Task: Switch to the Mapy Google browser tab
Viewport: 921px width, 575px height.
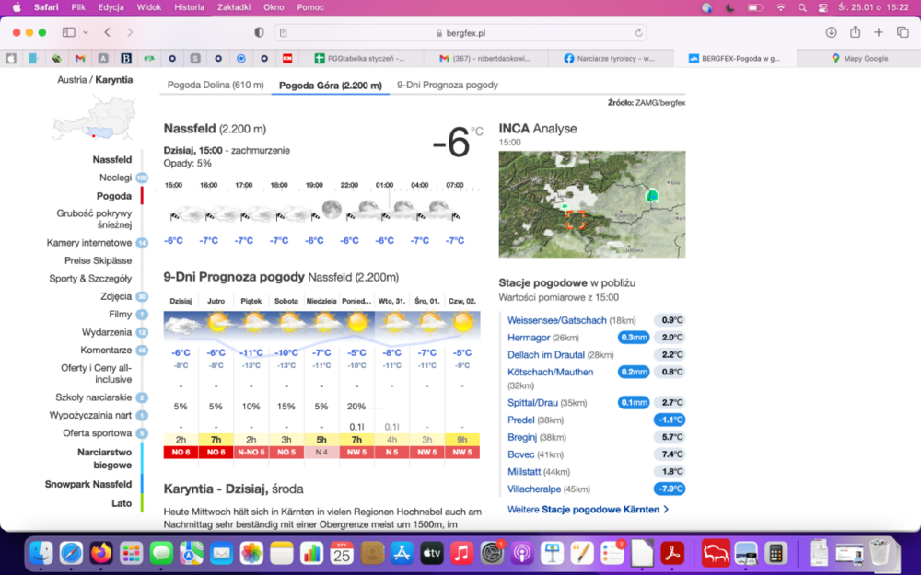Action: (858, 58)
